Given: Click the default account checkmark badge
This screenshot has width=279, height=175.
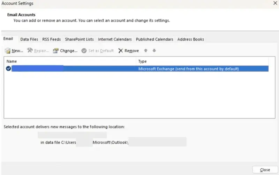Looking at the screenshot, I should coord(8,68).
